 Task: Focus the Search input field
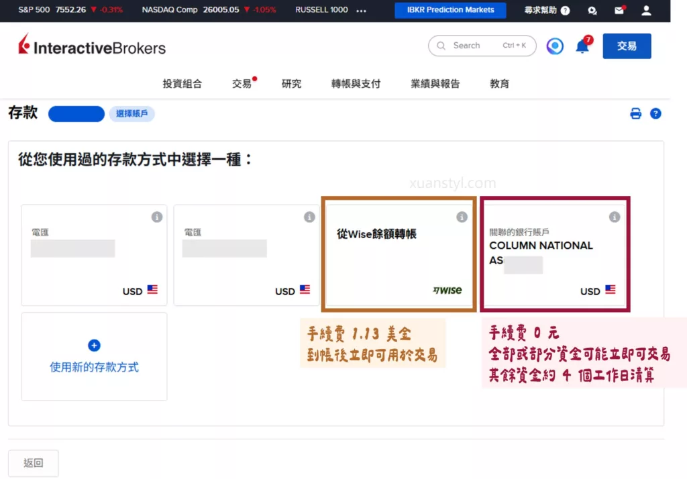point(482,46)
